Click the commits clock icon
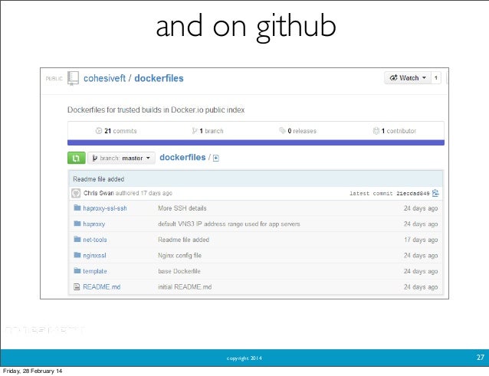This screenshot has width=489, height=376. coord(99,131)
